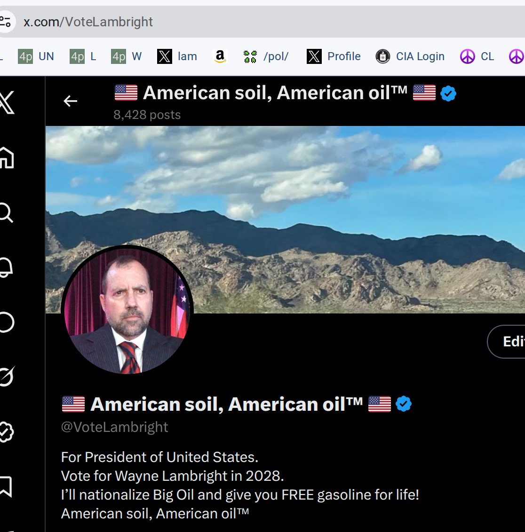Open the Verified badge sidebar icon
The image size is (525, 532).
tap(7, 432)
